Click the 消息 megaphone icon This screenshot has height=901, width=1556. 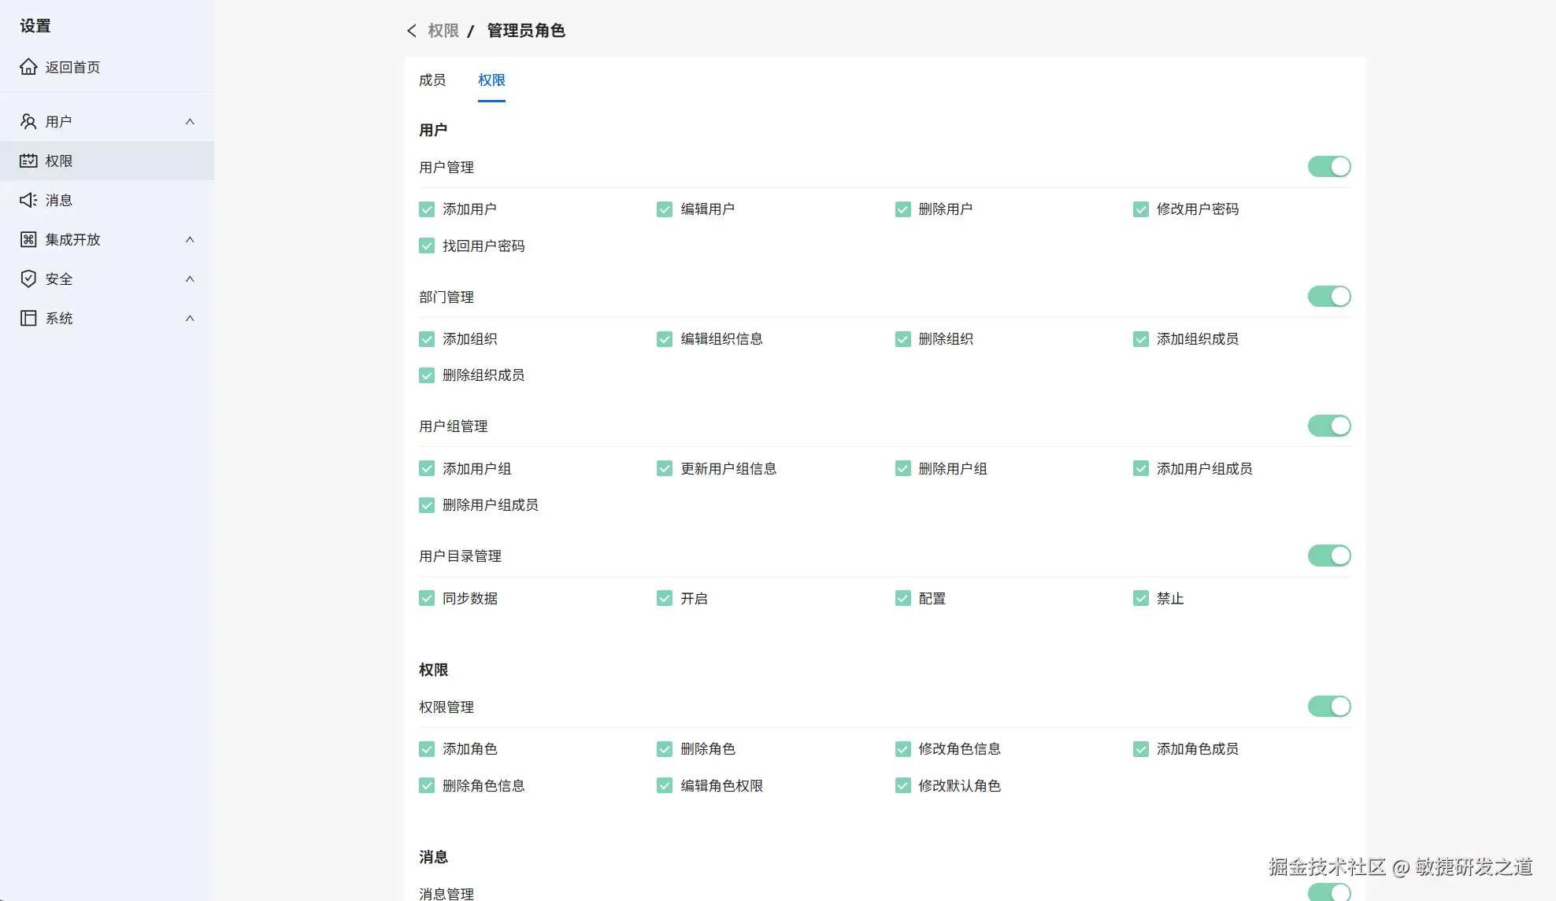point(28,200)
